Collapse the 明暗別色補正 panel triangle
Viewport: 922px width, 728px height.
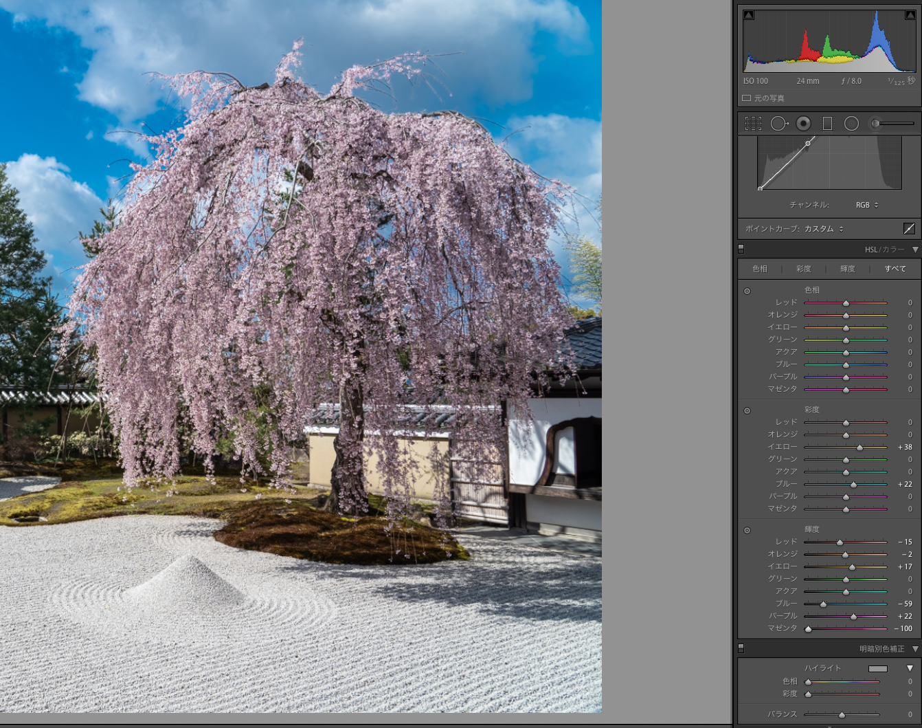point(915,649)
